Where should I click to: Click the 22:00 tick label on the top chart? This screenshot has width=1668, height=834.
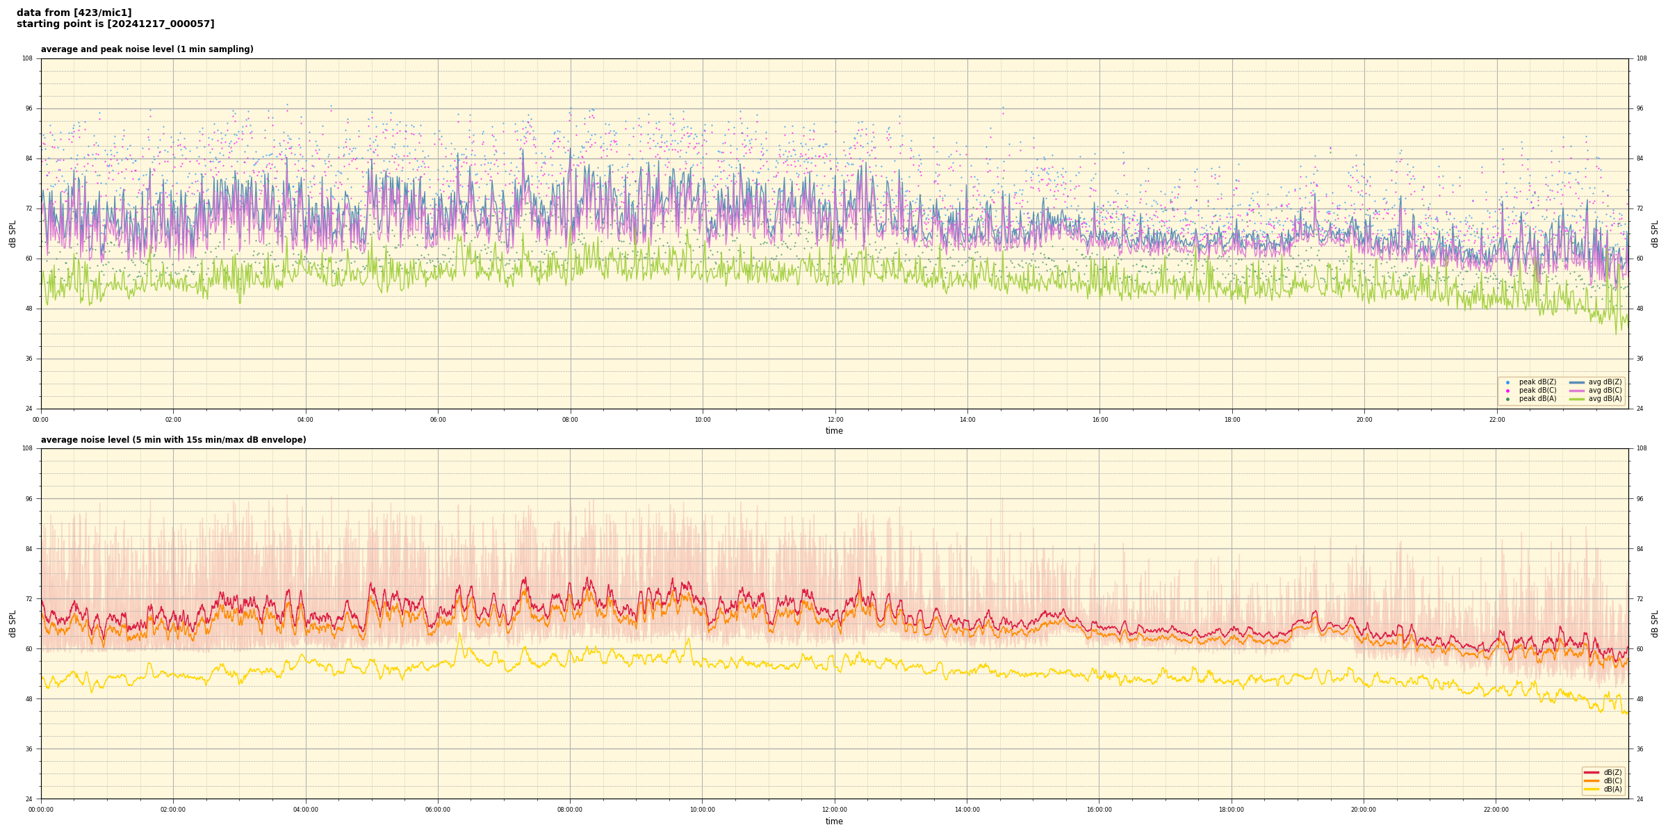pos(1496,420)
